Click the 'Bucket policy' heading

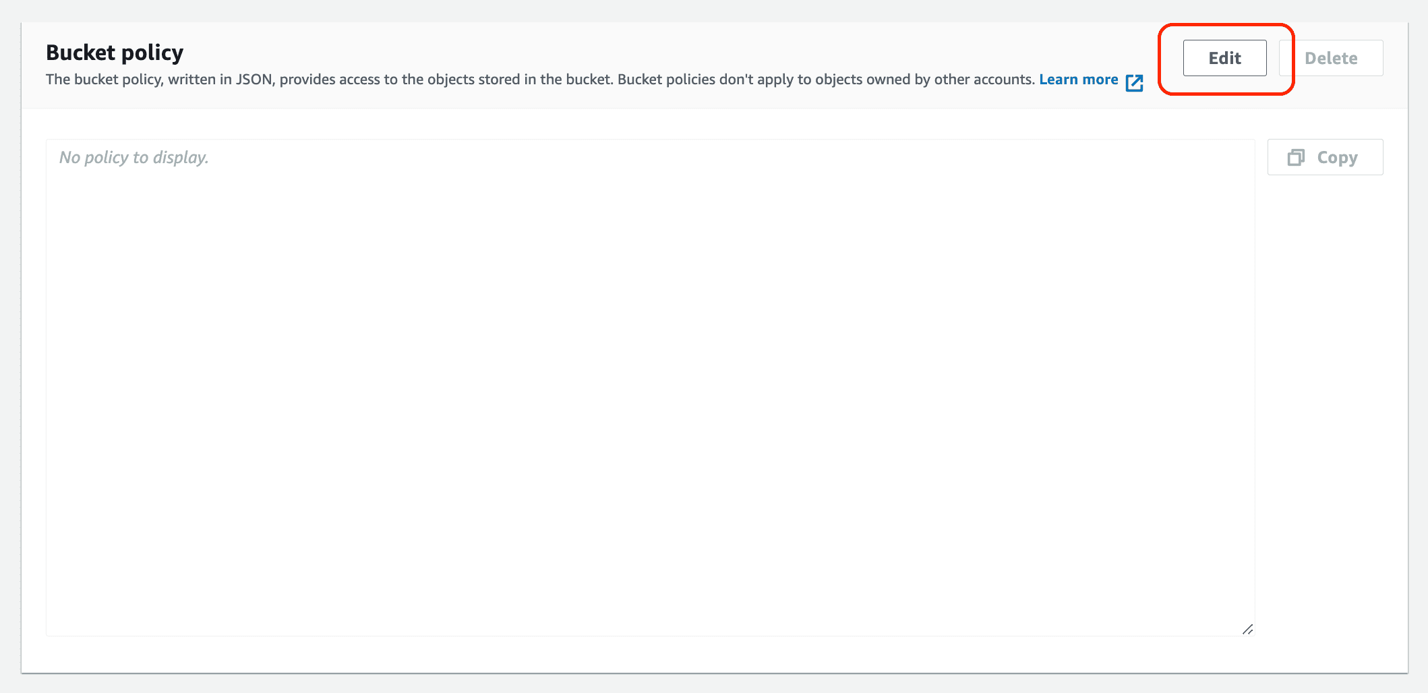(x=115, y=53)
